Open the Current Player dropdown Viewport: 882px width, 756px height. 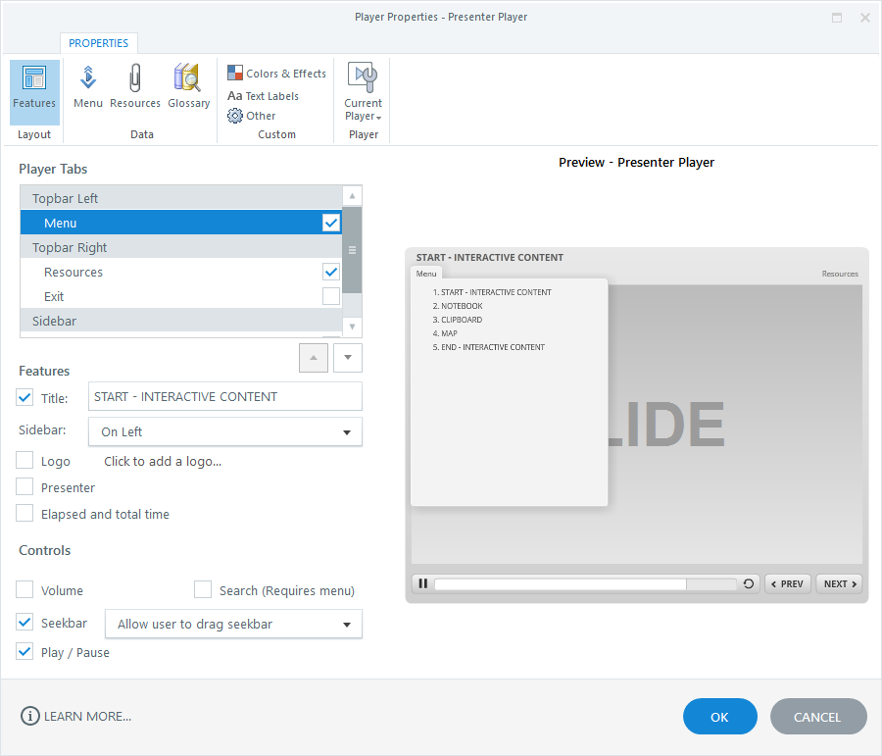[x=363, y=93]
